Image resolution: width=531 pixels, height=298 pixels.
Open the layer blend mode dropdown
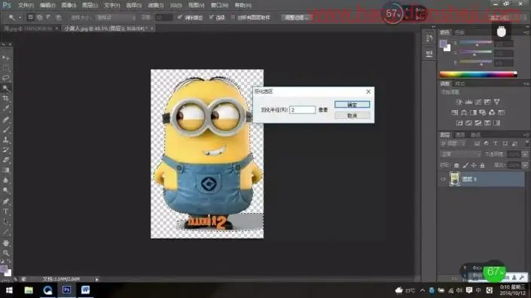(x=461, y=154)
